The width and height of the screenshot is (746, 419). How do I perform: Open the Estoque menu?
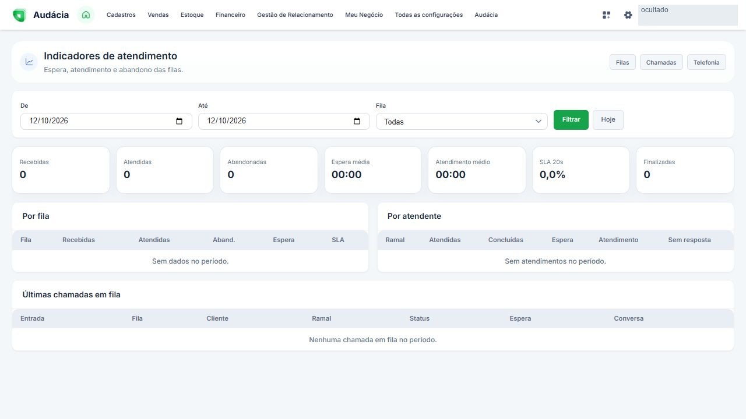(192, 15)
